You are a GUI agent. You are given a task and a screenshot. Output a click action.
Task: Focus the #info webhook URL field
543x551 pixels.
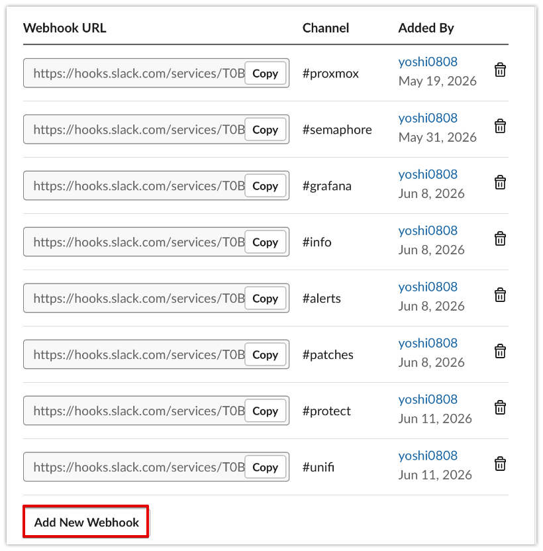click(x=134, y=242)
